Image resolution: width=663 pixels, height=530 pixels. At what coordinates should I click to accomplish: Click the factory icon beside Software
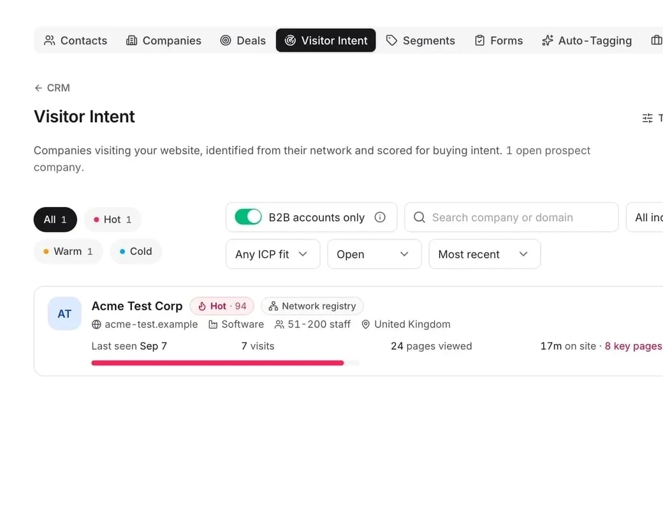(x=213, y=324)
